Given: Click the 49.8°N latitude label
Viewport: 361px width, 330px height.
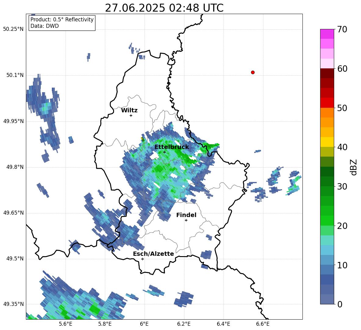Looking at the screenshot, I should point(15,167).
